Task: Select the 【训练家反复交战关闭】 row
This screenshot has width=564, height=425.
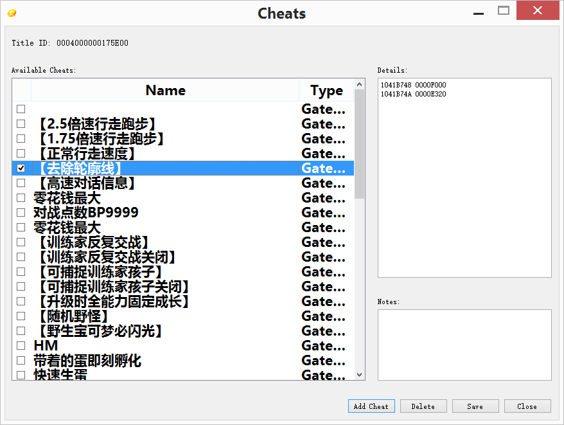Action: 182,257
